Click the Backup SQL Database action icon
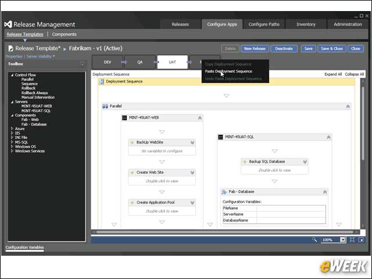 [x=245, y=162]
